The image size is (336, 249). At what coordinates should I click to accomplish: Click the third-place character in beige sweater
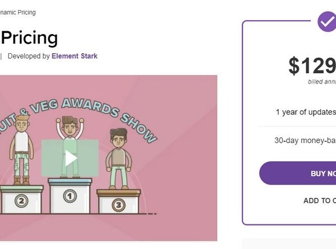pyautogui.click(x=118, y=159)
